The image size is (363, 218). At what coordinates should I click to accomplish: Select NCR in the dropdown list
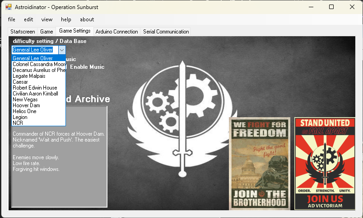click(39, 123)
